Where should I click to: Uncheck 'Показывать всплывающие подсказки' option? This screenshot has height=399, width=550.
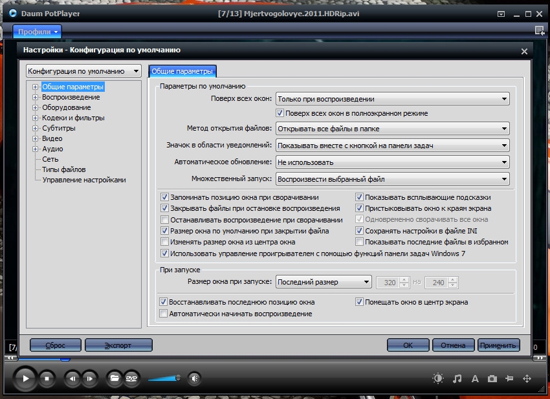pyautogui.click(x=360, y=197)
